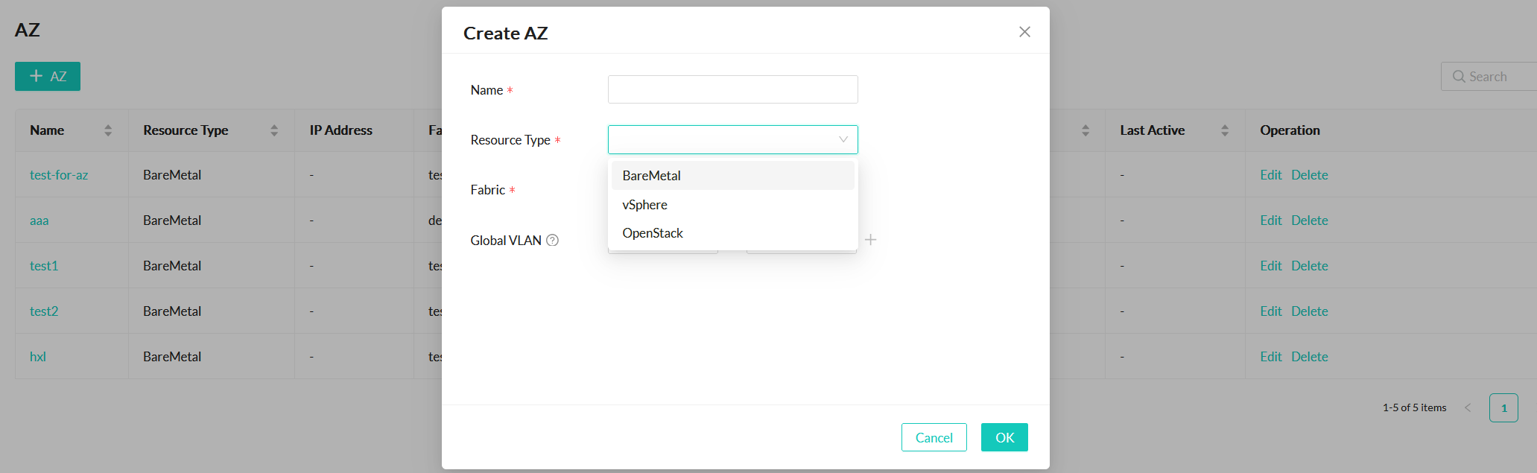
Task: Close the Create AZ dialog
Action: tap(1024, 32)
